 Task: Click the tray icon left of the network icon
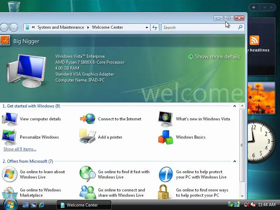pos(237,204)
